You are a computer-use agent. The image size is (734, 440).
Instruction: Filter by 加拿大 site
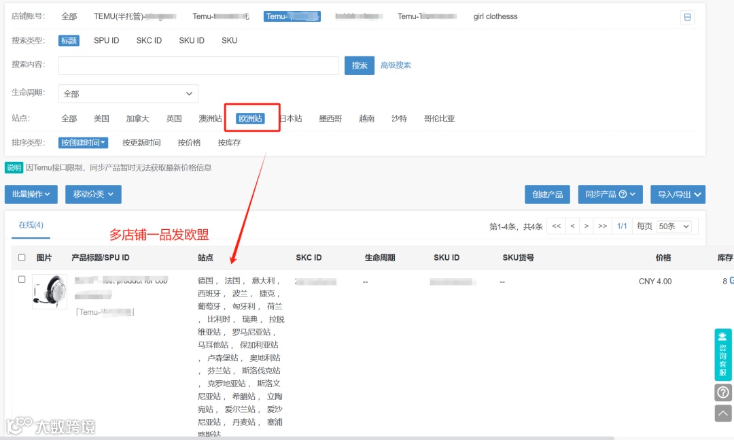[137, 118]
